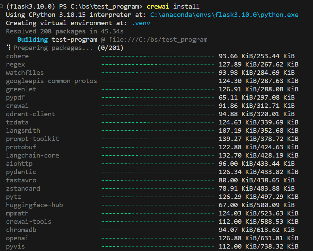Click the .venv virtual environment path

[x=141, y=23]
